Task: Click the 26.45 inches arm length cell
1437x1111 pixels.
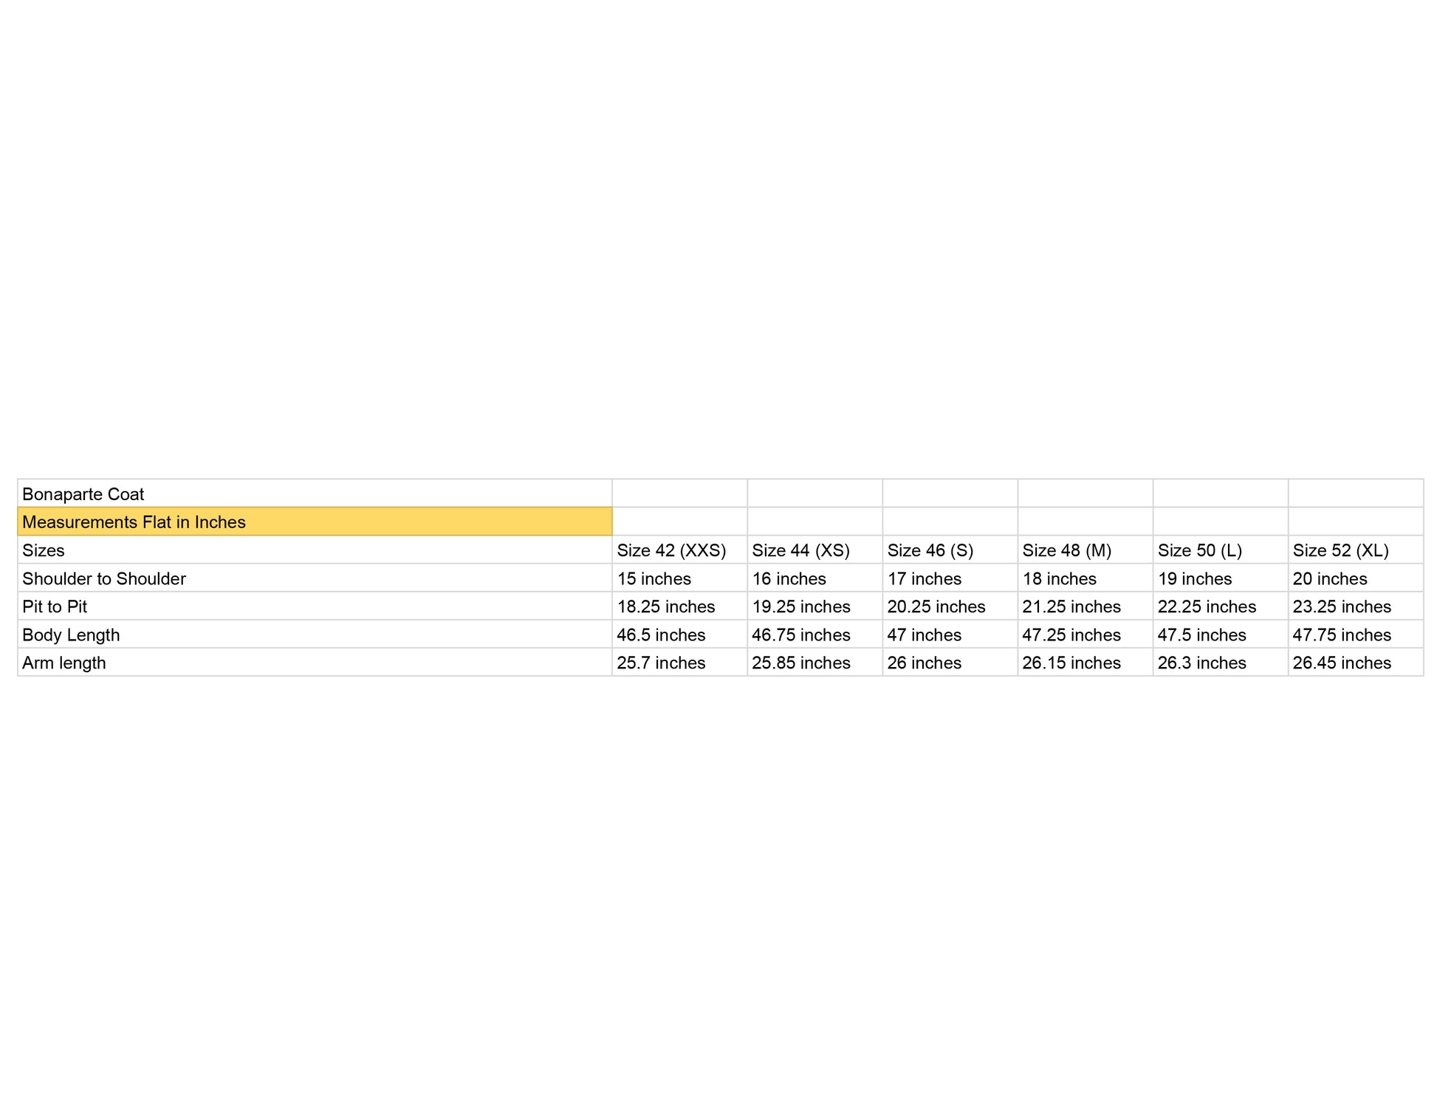Action: (x=1341, y=663)
